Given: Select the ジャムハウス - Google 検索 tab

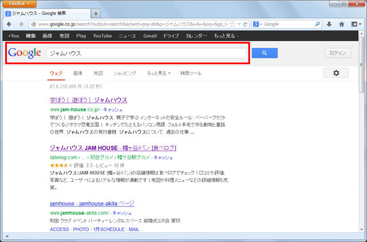Looking at the screenshot, I should pyautogui.click(x=47, y=14).
